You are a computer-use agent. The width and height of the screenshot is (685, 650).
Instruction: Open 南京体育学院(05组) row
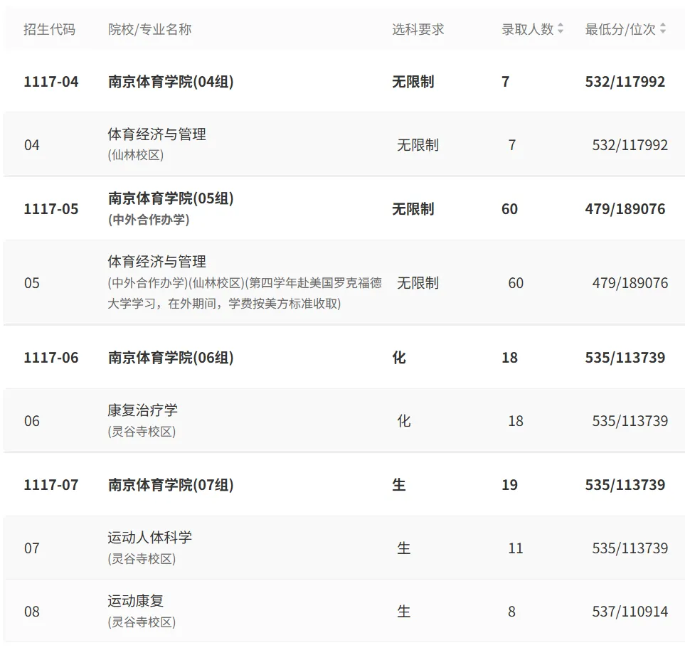click(x=171, y=198)
